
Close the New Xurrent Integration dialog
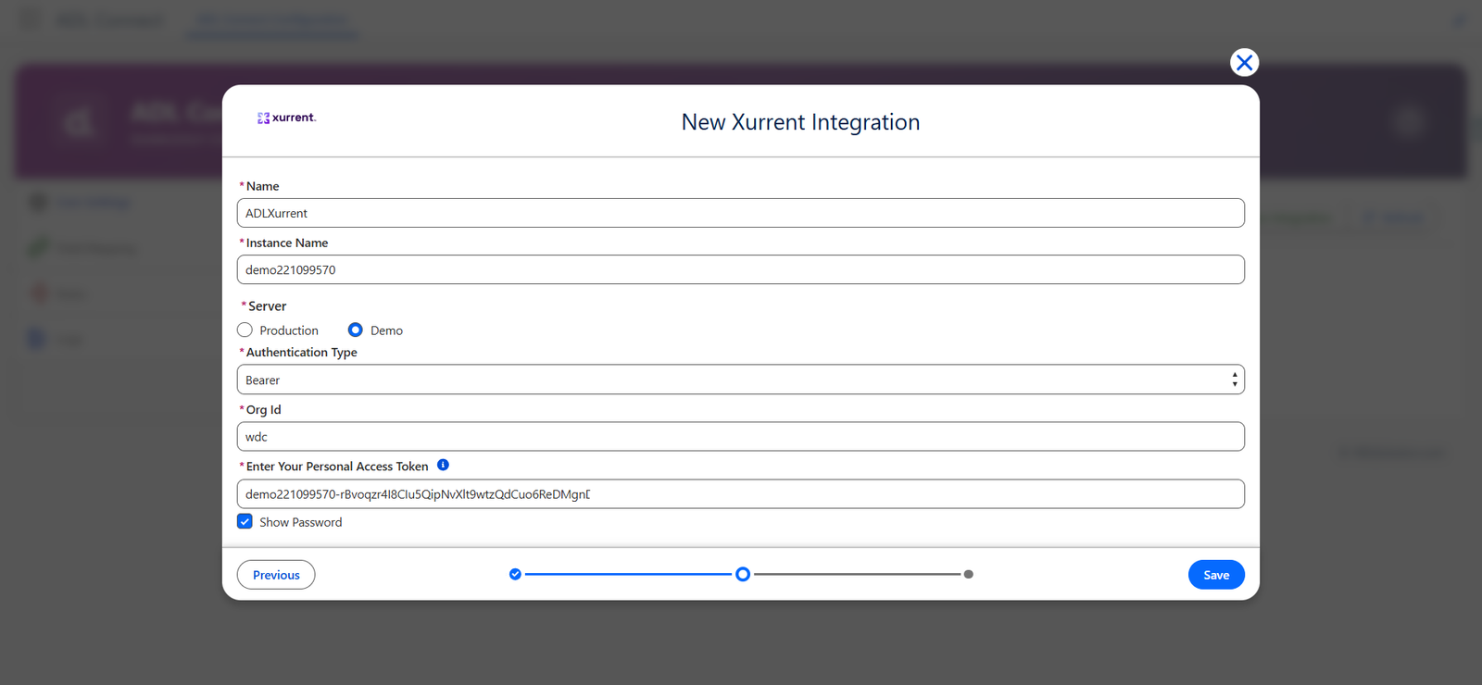point(1244,62)
